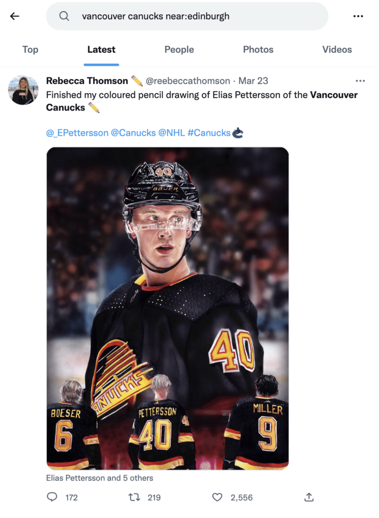Open Rebecca Thomson's profile avatar

23,90
